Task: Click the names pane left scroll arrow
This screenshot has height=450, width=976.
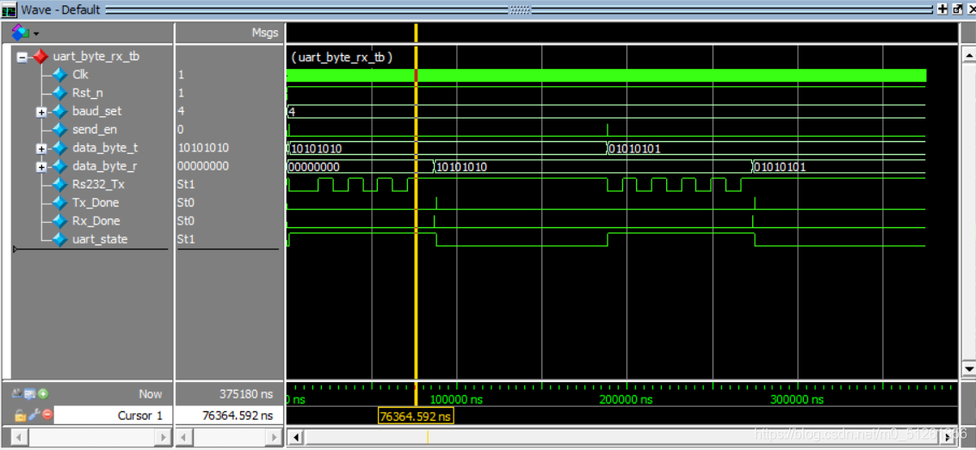Action: point(18,437)
